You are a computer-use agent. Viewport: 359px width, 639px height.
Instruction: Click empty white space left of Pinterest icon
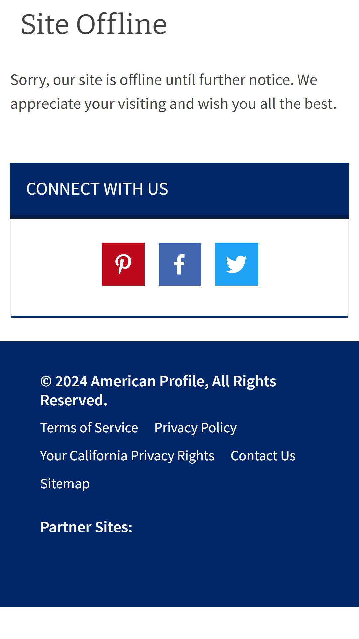coord(57,264)
